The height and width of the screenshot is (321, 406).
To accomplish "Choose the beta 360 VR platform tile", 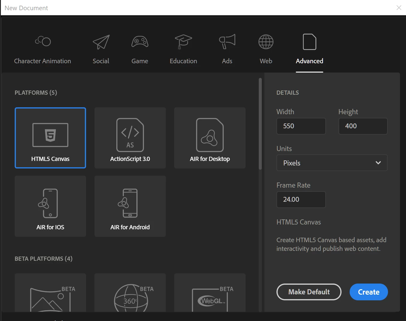I will 130,293.
